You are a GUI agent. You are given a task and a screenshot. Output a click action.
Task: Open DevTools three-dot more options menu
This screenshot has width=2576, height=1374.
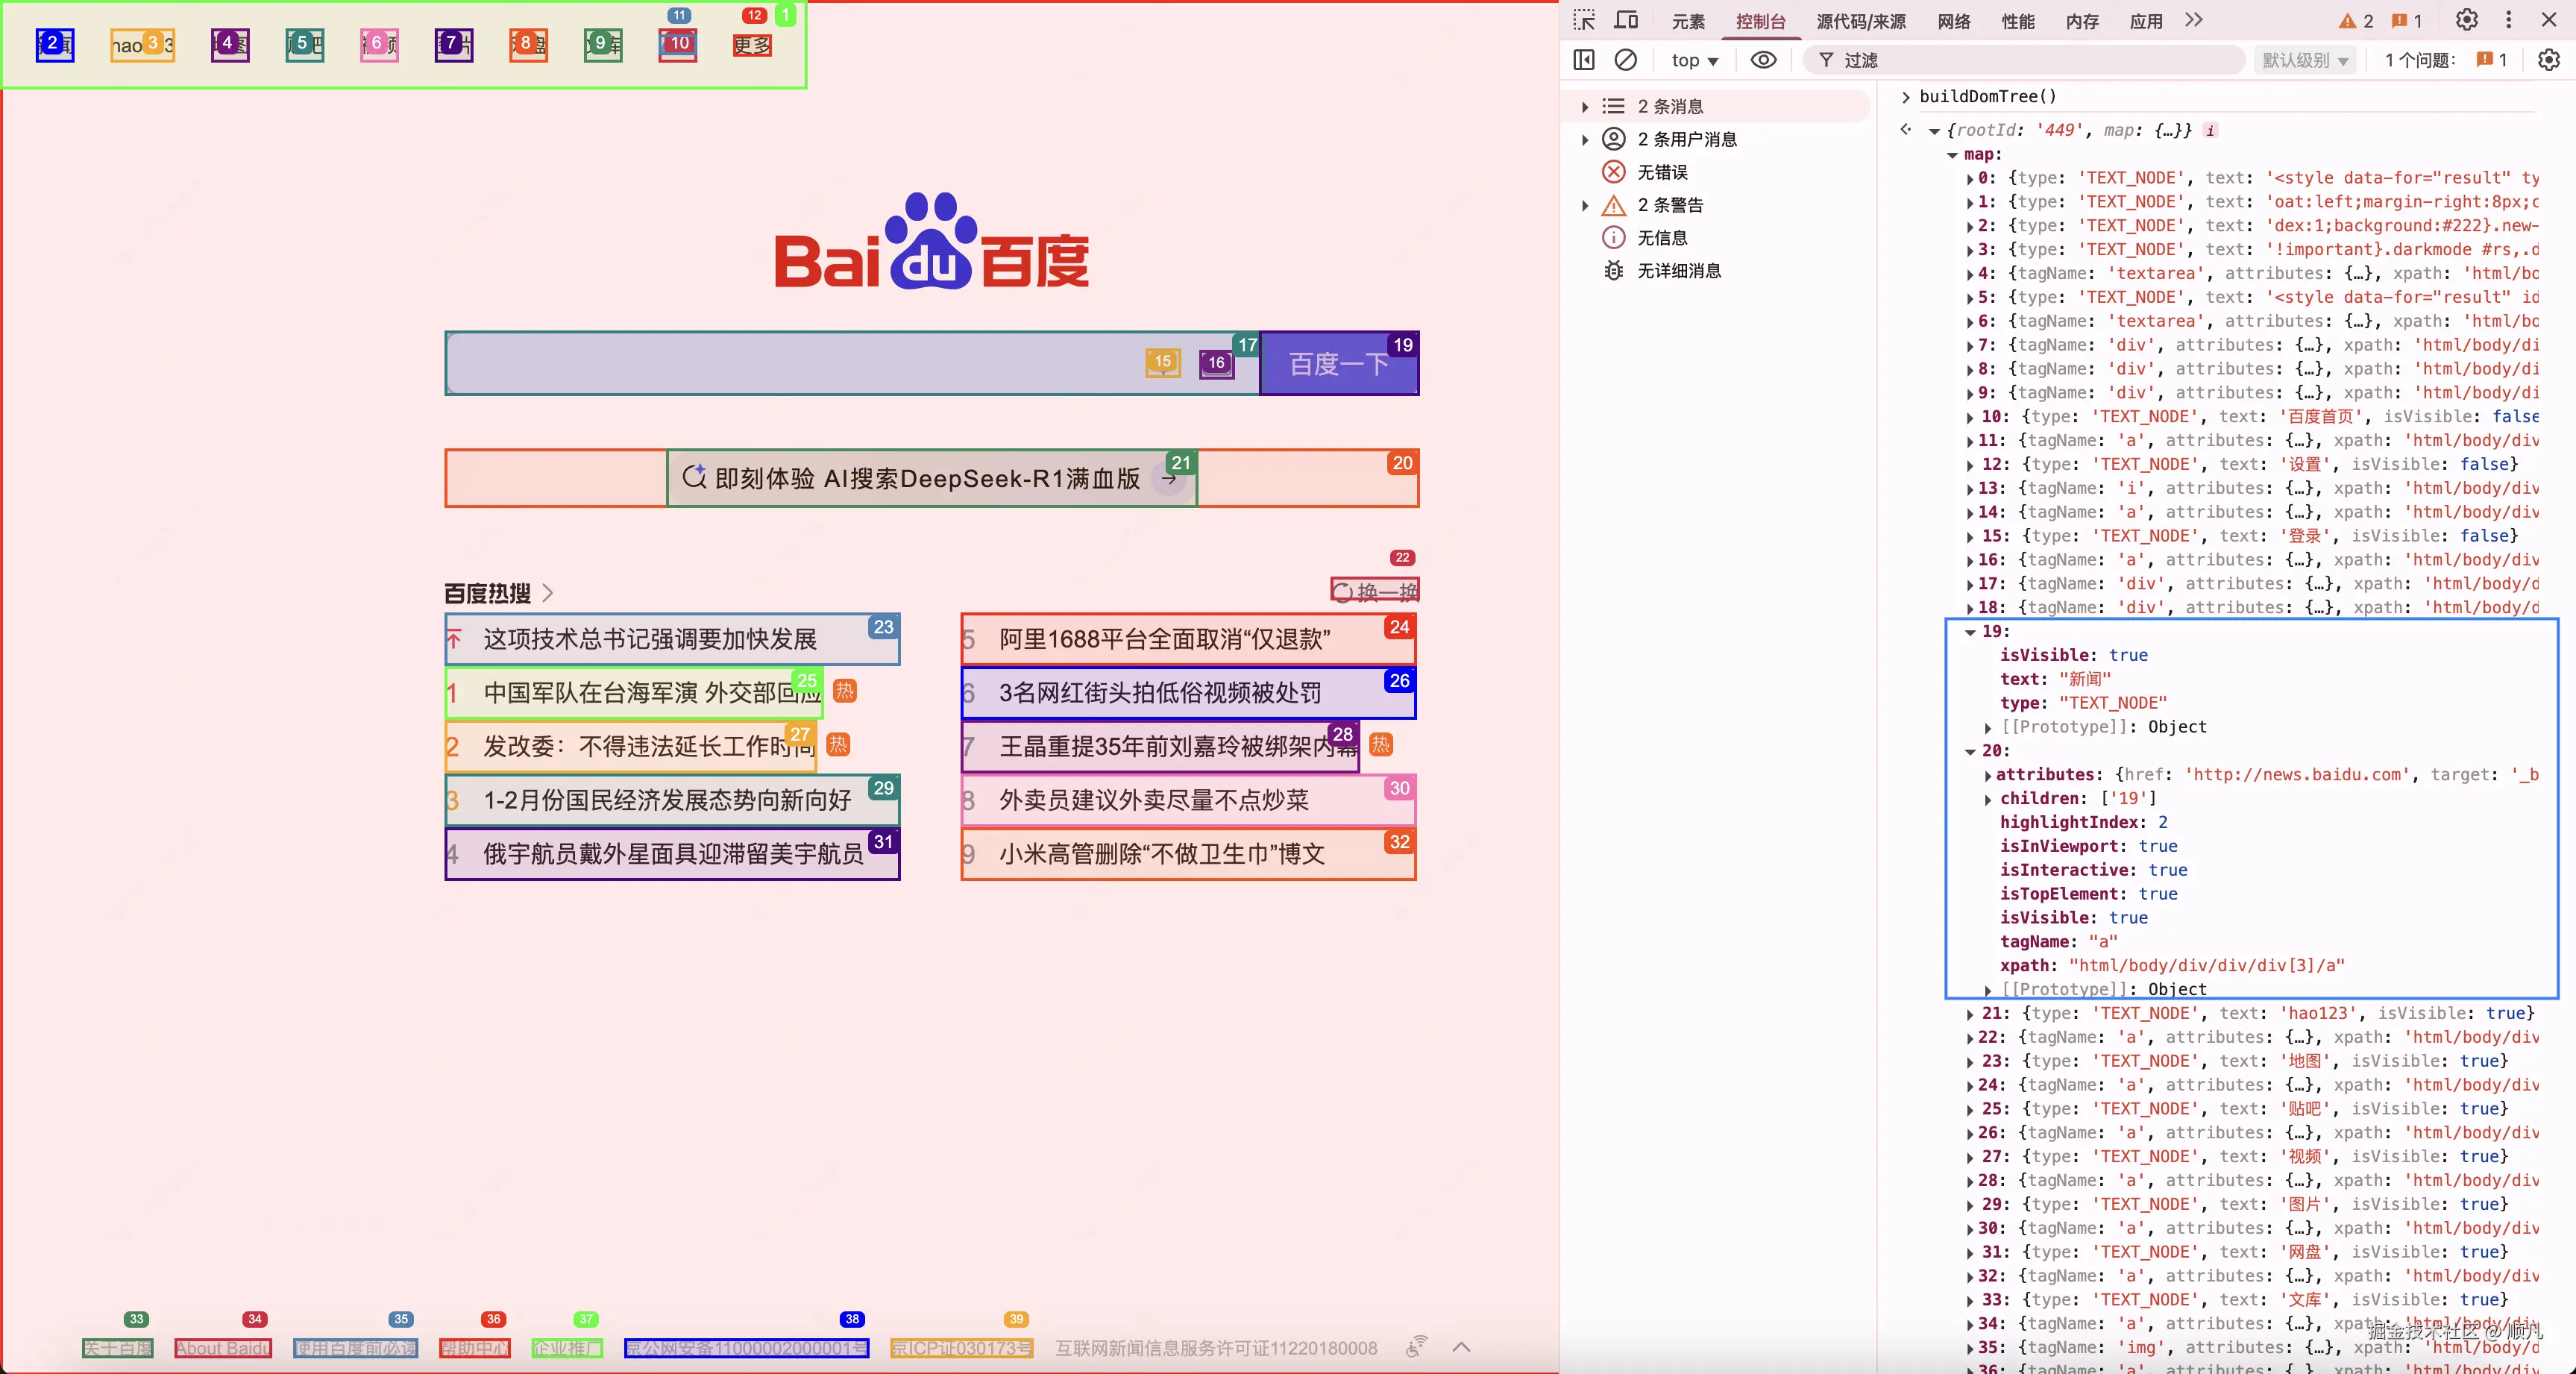click(x=2508, y=20)
